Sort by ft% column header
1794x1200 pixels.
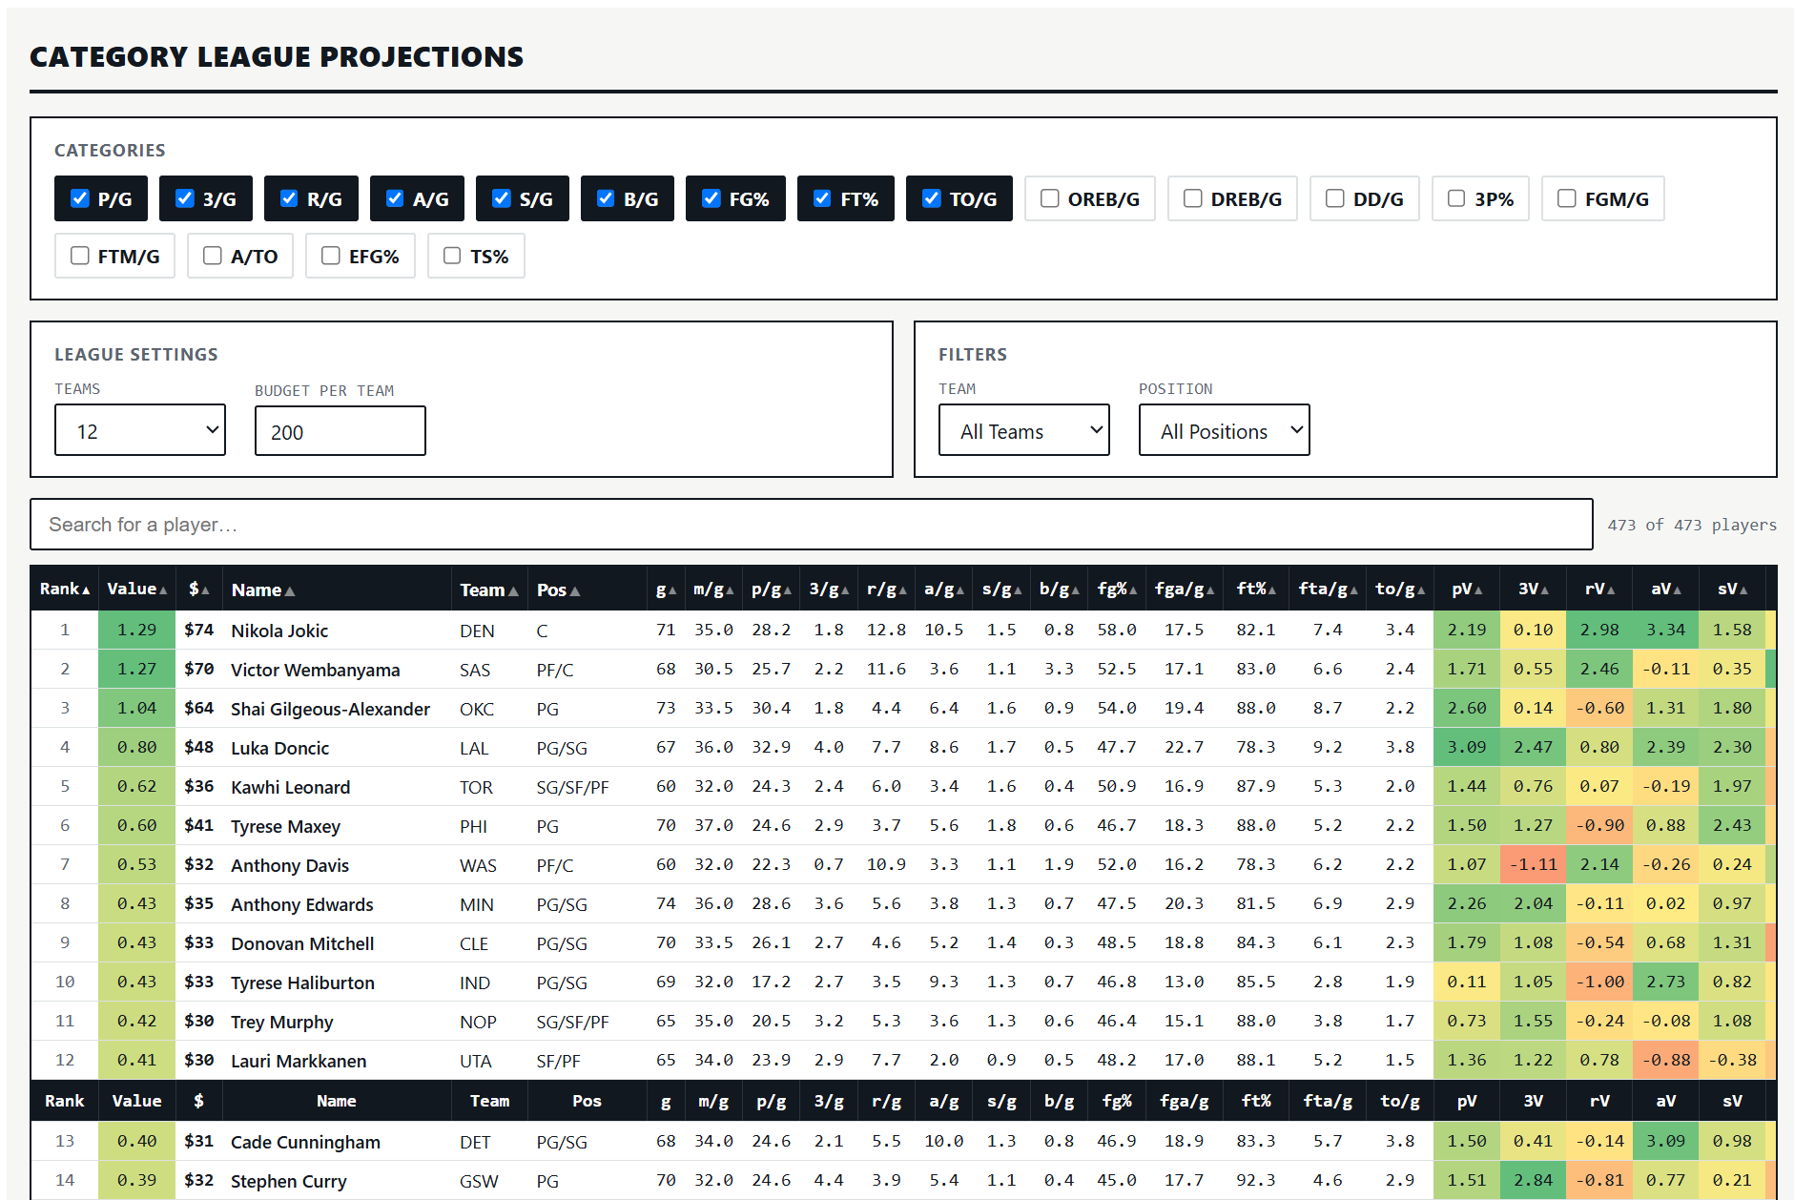point(1256,590)
